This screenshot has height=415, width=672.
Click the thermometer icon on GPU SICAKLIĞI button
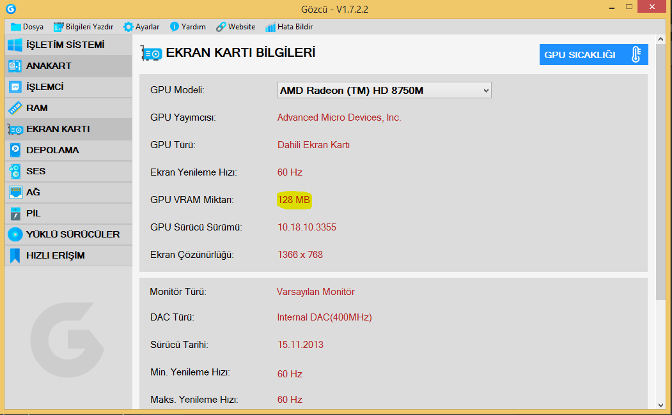pyautogui.click(x=636, y=54)
